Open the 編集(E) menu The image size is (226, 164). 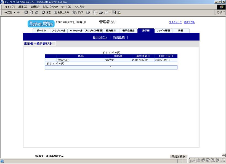click(x=23, y=7)
